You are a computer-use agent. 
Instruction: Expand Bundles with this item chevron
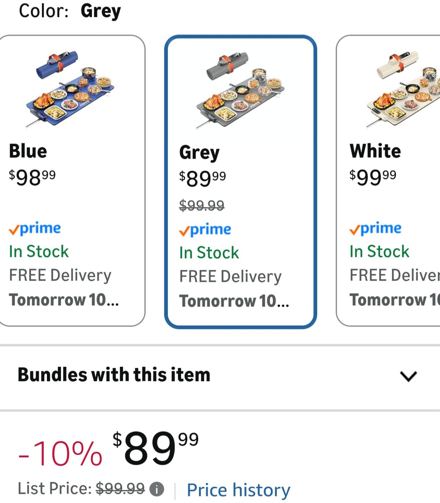pyautogui.click(x=408, y=376)
